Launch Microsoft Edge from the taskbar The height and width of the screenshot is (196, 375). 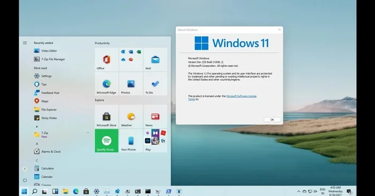click(76, 191)
